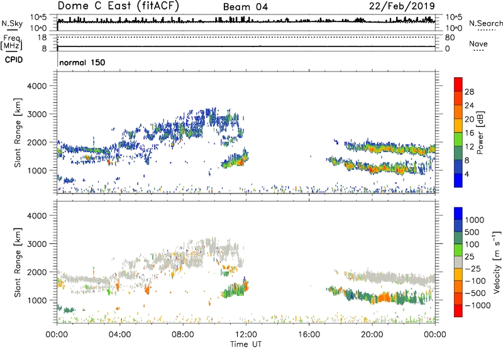The width and height of the screenshot is (503, 348).
Task: Click the 'Velocity [m s-1]' colorbar title
Action: 497,262
